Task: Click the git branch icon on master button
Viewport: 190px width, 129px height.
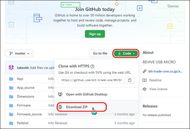Action: pos(11,53)
